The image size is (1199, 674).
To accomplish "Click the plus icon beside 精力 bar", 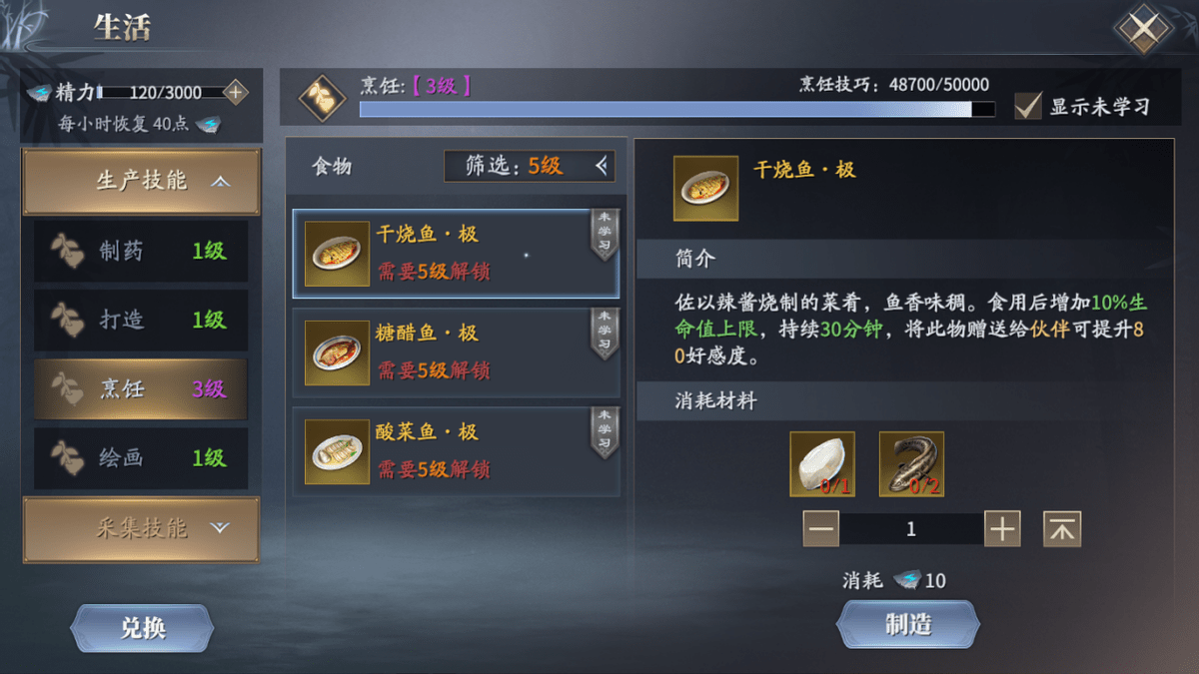I will 235,93.
